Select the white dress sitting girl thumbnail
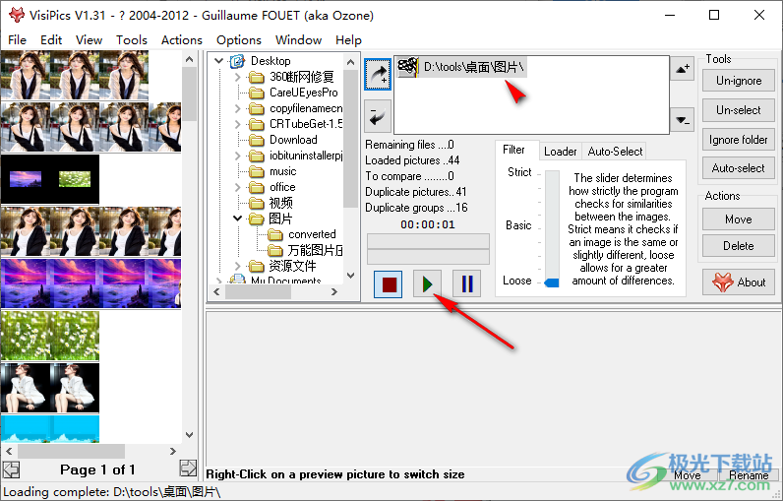This screenshot has width=783, height=501. pos(50,388)
